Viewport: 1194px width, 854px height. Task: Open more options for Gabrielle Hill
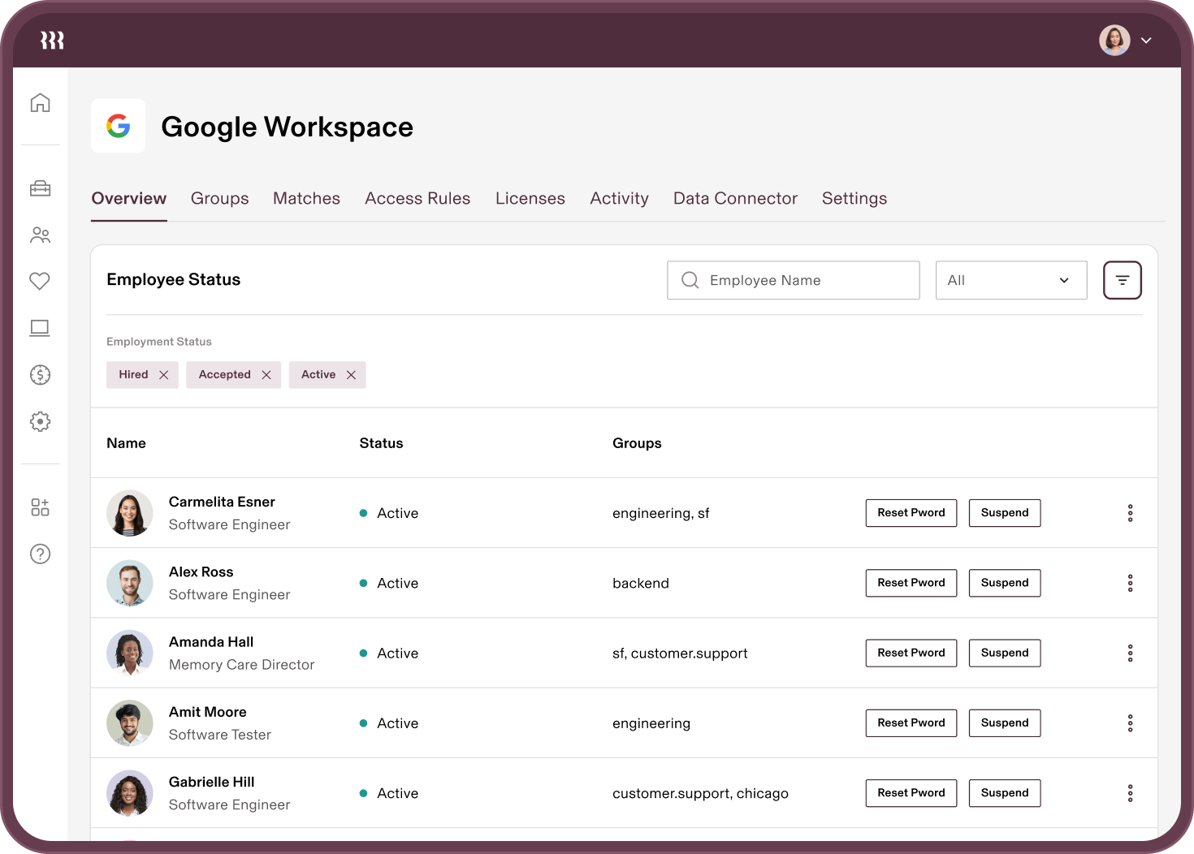[1130, 793]
